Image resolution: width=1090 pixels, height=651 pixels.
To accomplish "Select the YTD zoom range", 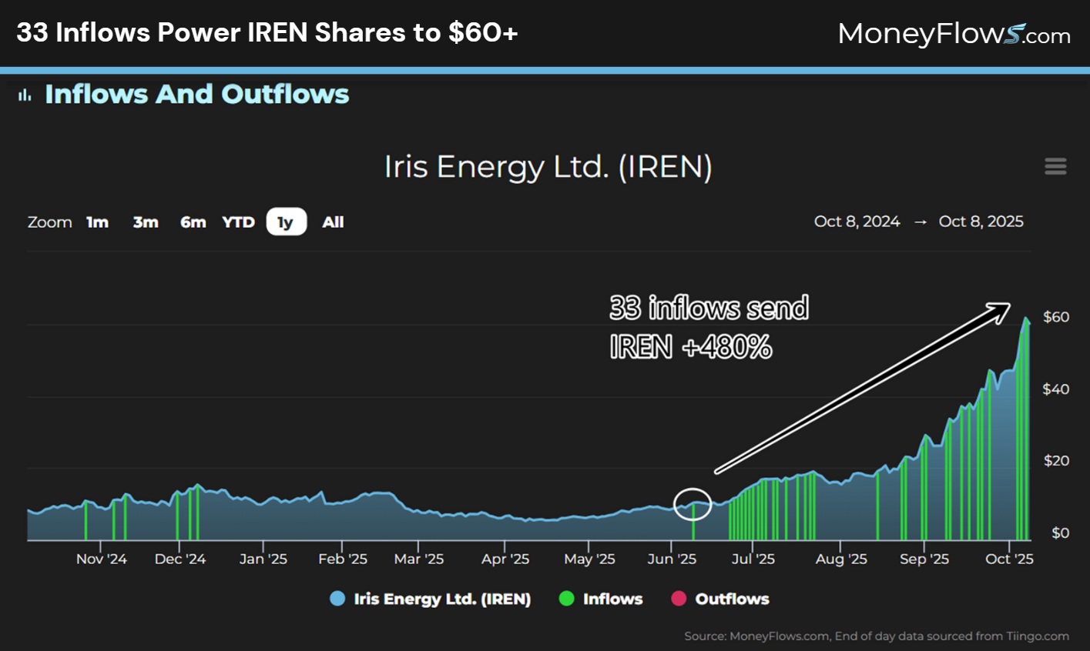I will tap(238, 222).
